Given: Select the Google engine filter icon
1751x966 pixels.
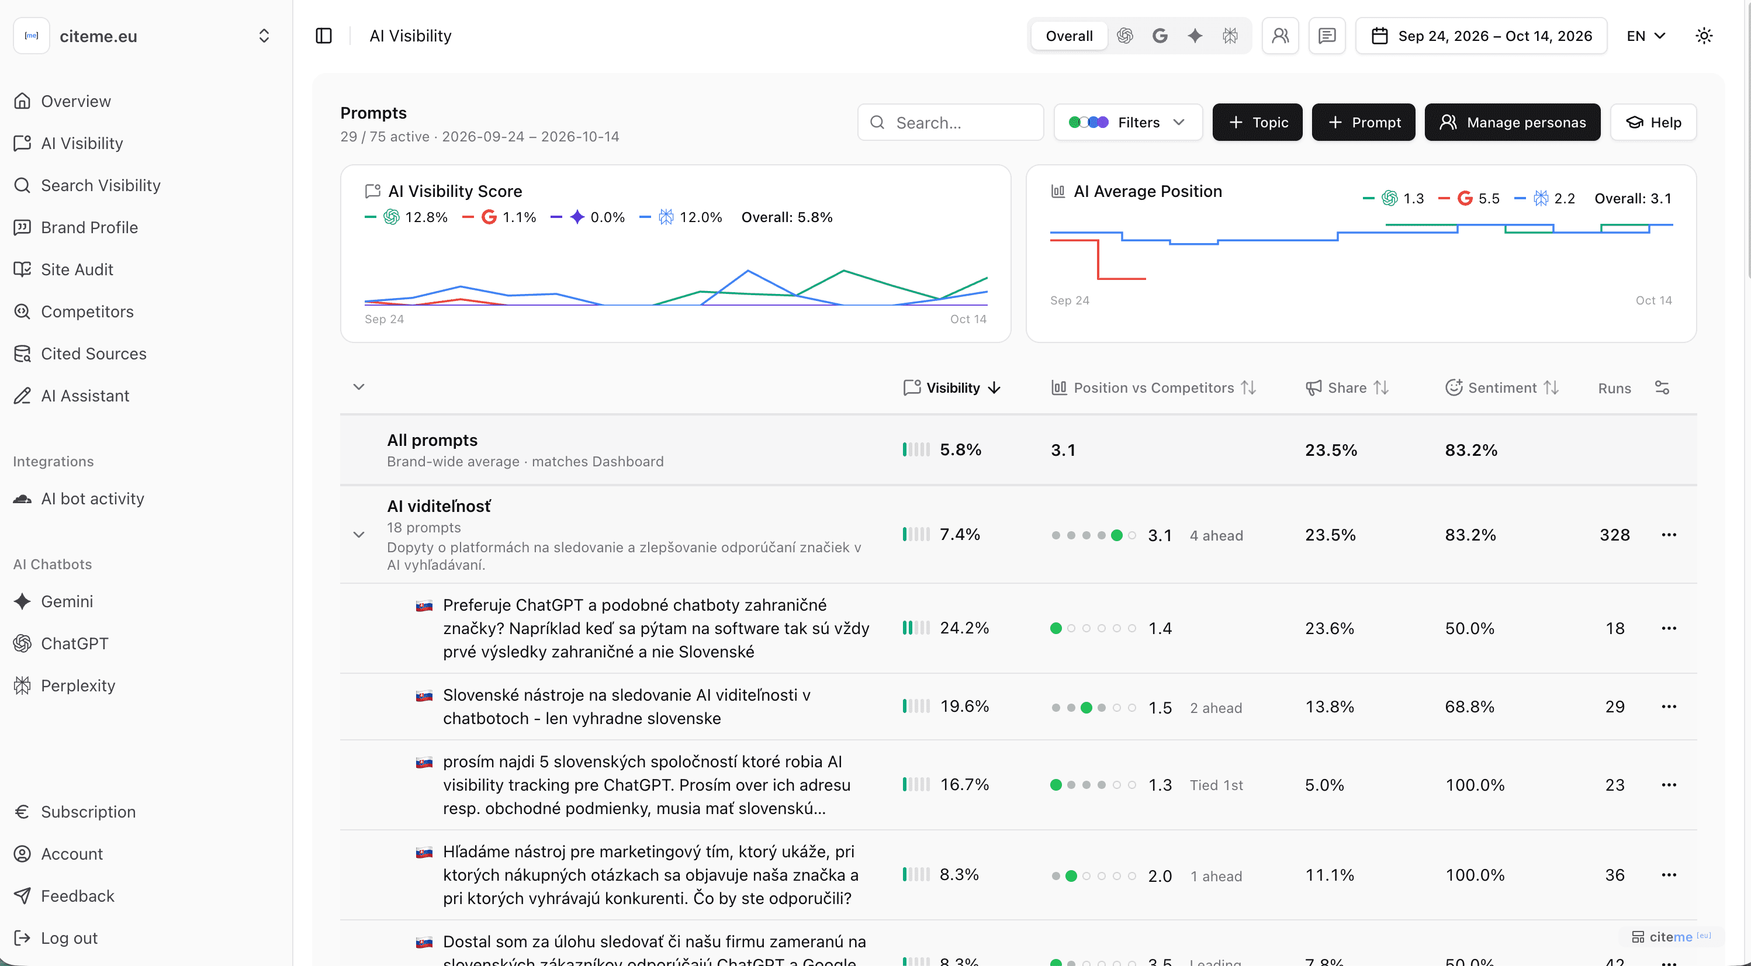Looking at the screenshot, I should click(x=1160, y=36).
